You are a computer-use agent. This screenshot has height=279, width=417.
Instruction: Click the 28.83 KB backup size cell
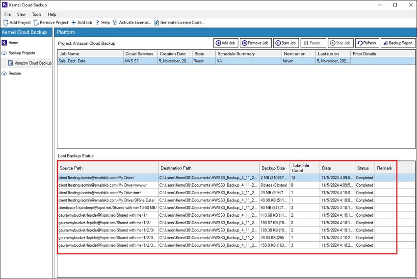[275, 238]
